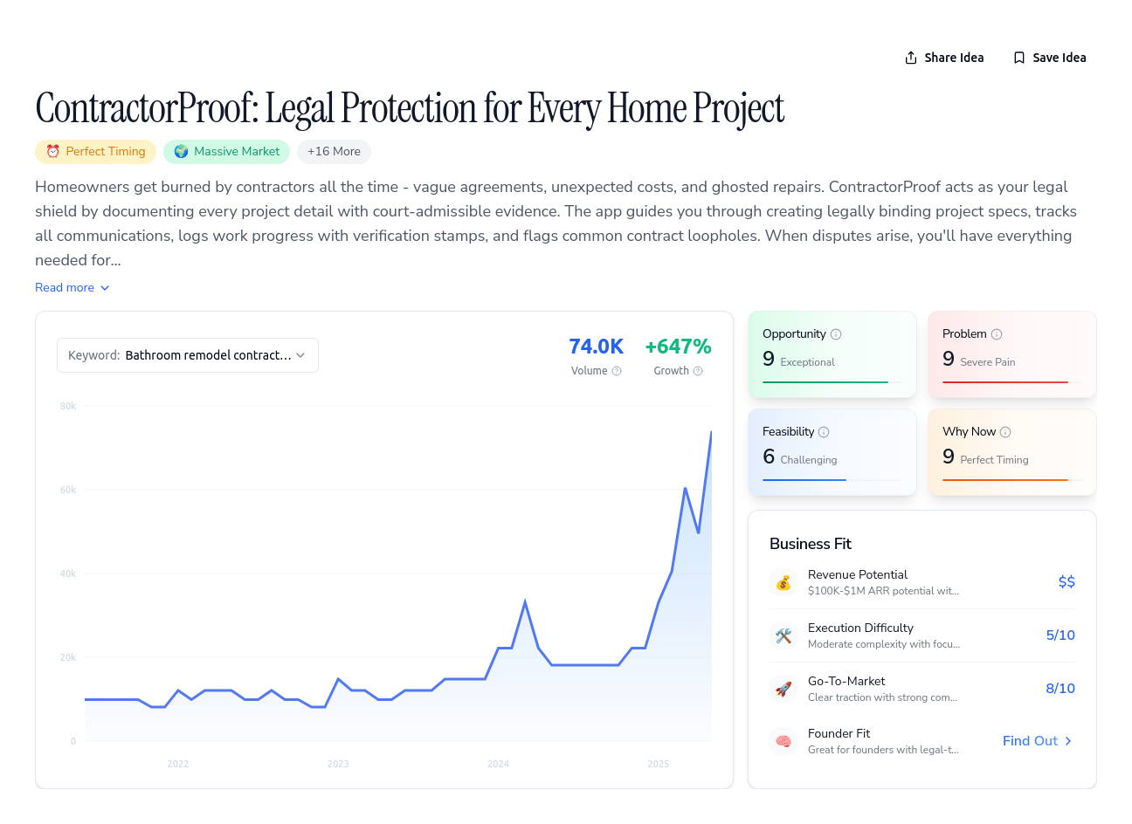Click the brain icon for Founder Fit
1132x824 pixels.
pyautogui.click(x=783, y=741)
